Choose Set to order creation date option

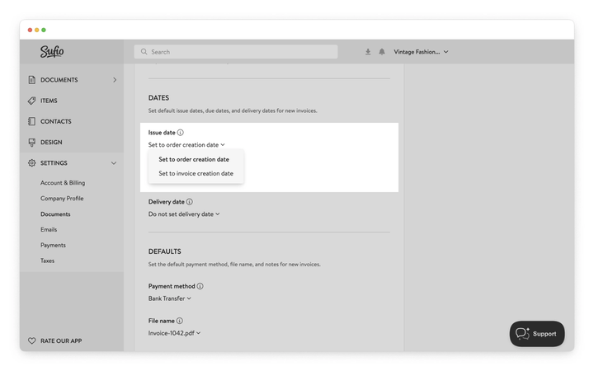pyautogui.click(x=194, y=159)
